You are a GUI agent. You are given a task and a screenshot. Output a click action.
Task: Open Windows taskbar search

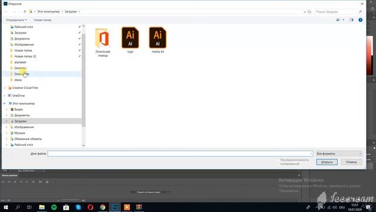(x=18, y=207)
